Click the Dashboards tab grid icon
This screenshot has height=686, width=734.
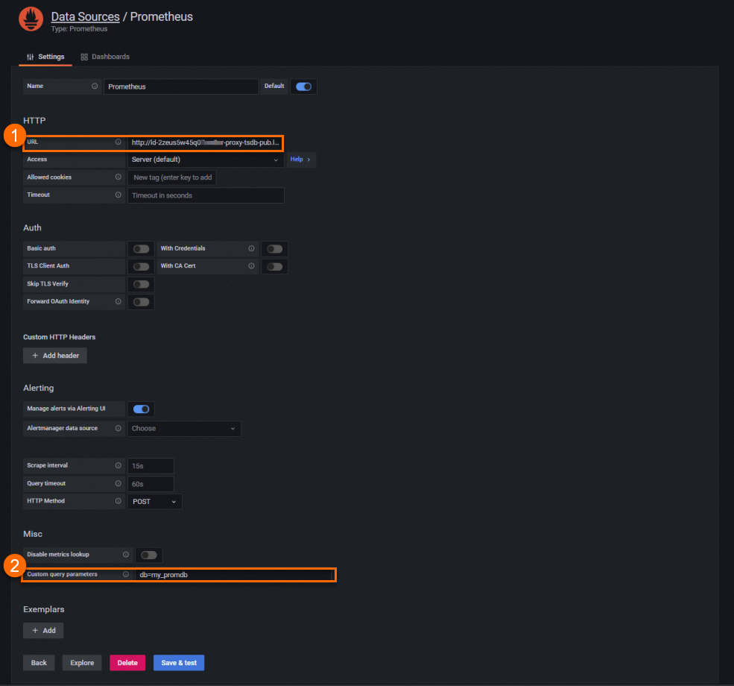point(84,57)
